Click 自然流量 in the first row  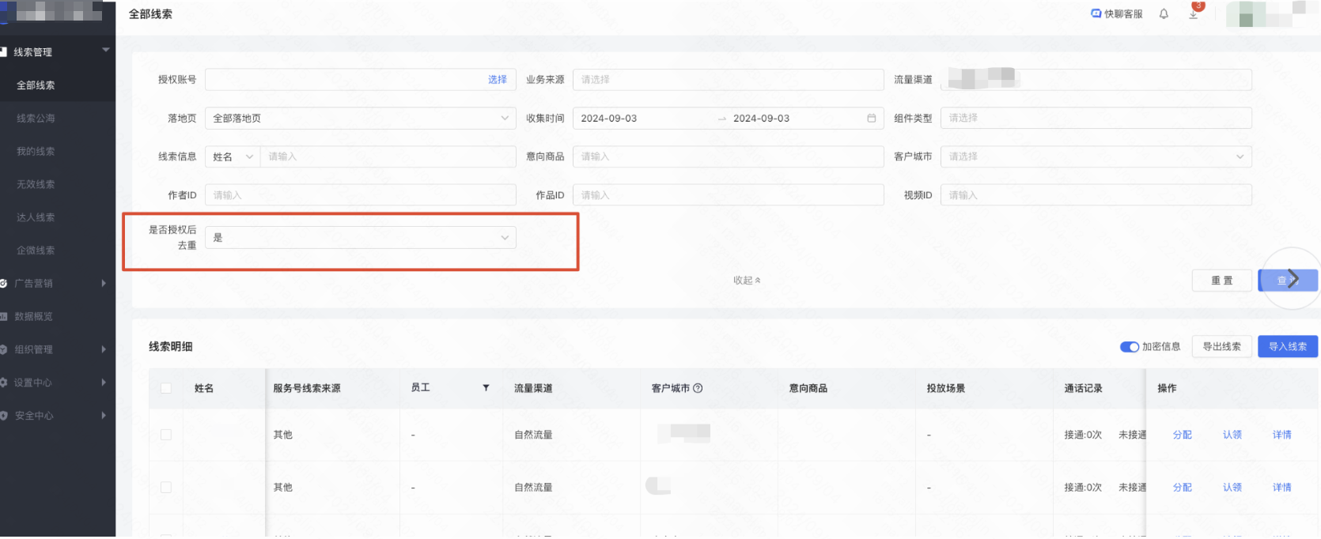[533, 435]
